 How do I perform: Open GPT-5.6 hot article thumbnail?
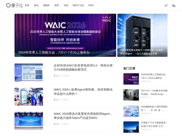click(x=131, y=95)
